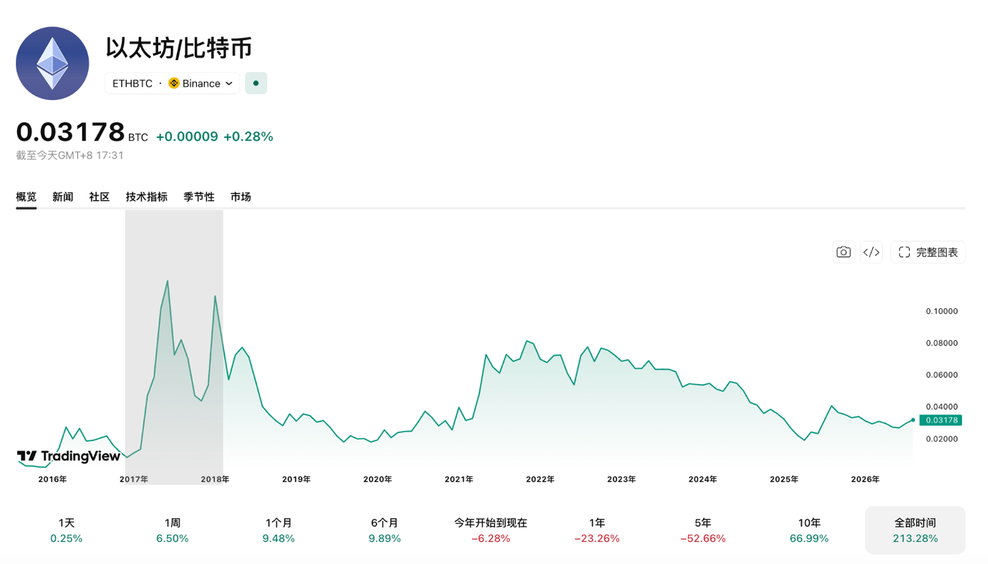Open the embed code icon

click(x=871, y=252)
